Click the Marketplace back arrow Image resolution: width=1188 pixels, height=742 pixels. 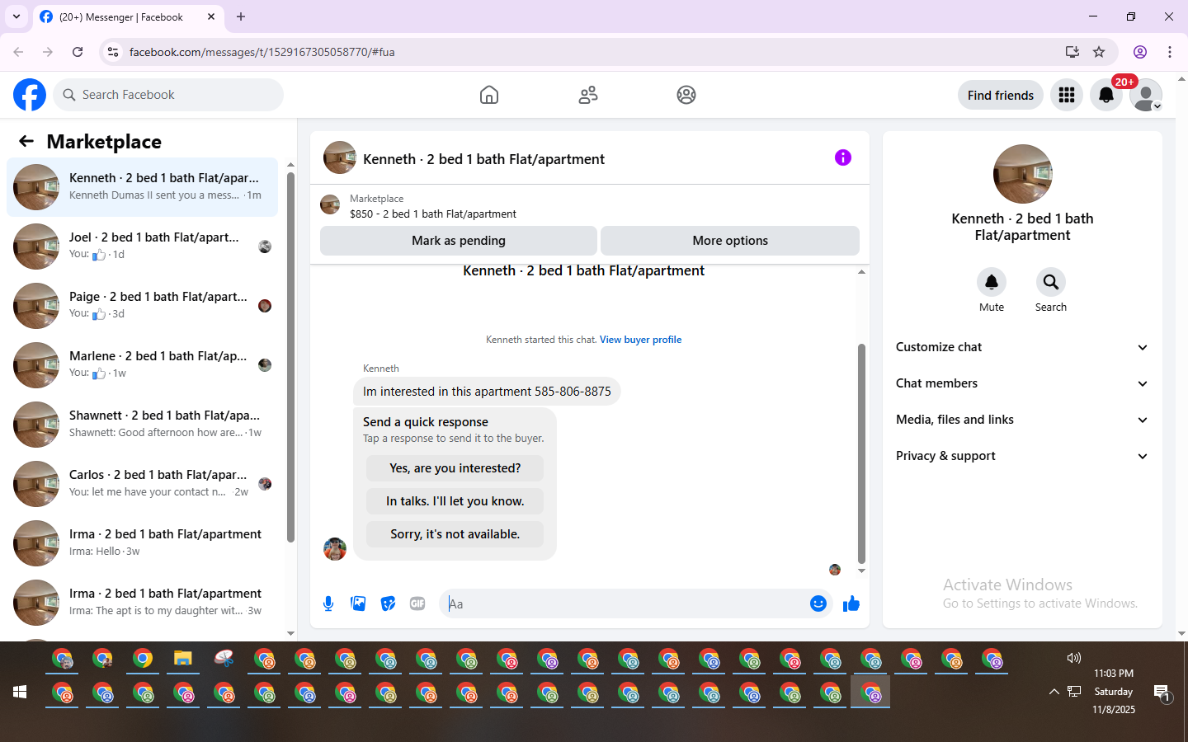tap(26, 141)
